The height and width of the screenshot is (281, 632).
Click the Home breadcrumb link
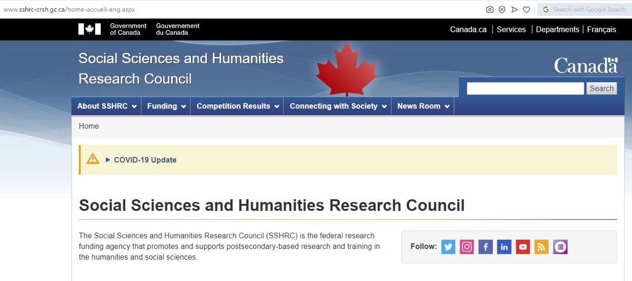(89, 126)
